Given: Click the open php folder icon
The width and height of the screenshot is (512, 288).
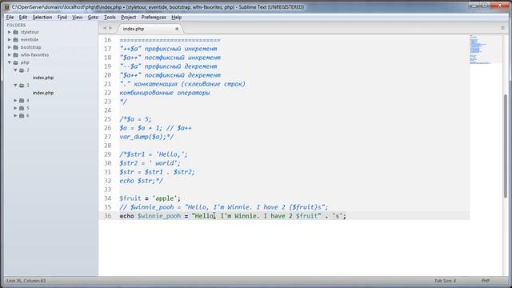Looking at the screenshot, I should (16, 62).
